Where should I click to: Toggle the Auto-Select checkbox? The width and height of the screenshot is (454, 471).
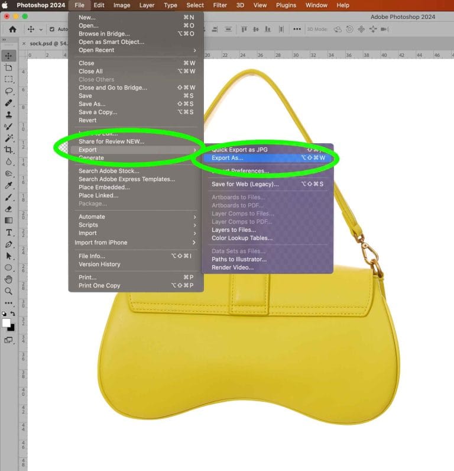(51, 29)
